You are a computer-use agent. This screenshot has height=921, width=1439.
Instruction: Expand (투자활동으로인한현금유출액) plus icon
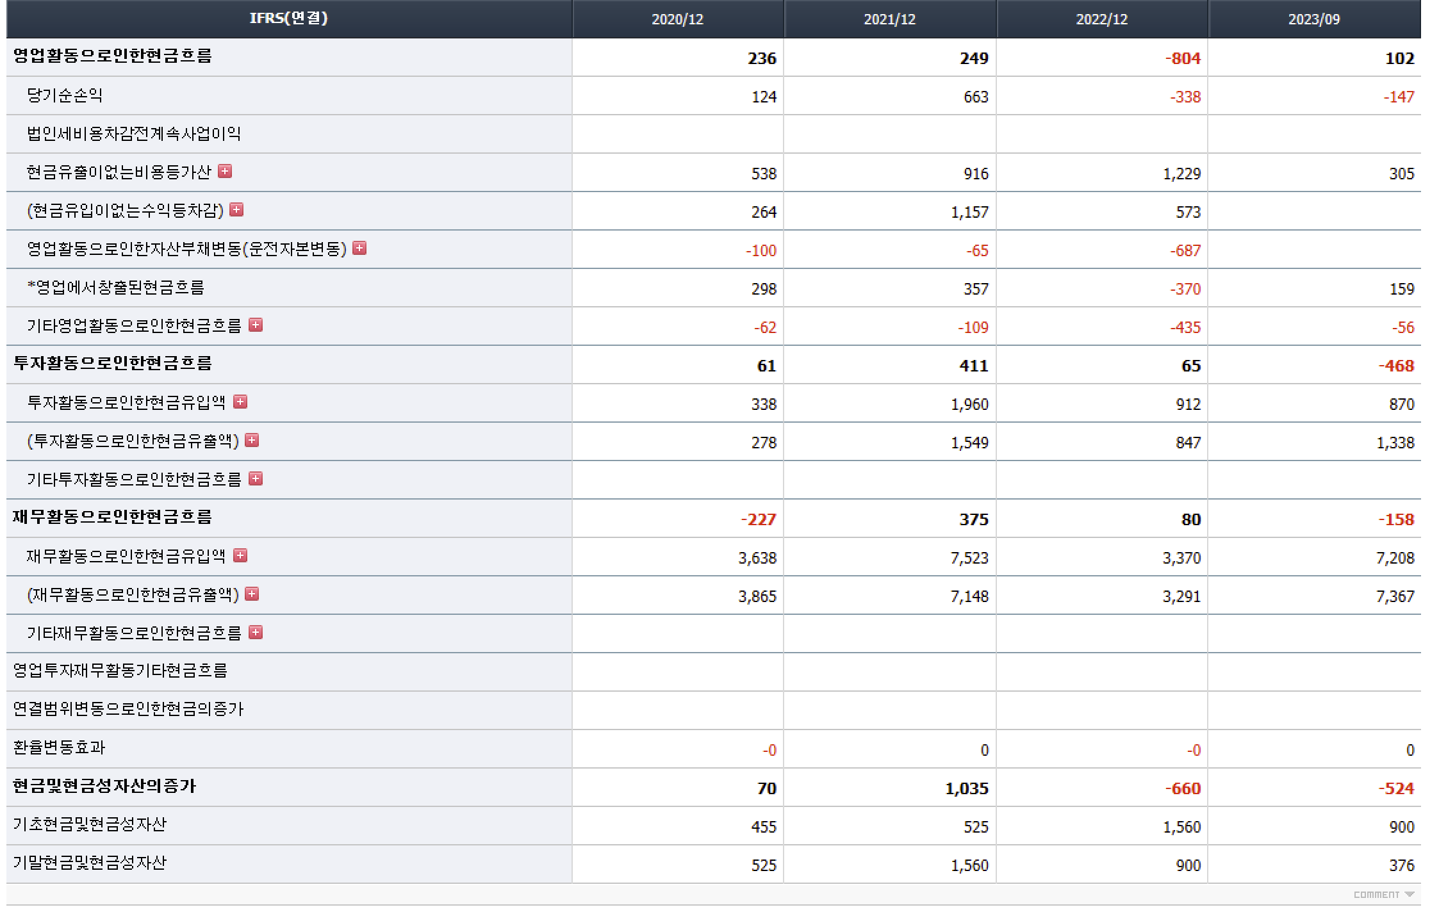tap(252, 440)
